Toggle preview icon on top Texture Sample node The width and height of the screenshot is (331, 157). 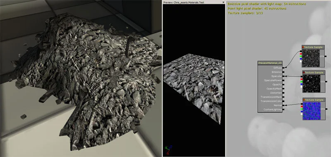[x=303, y=47]
